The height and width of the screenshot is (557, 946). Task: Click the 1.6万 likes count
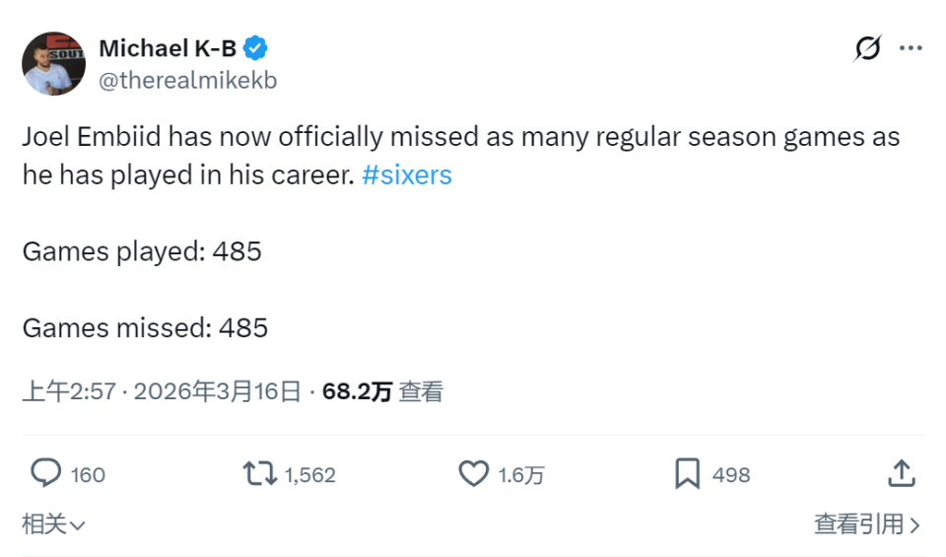tap(521, 475)
